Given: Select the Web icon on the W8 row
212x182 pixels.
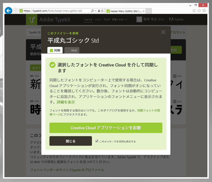Looking at the screenshot, I should 177,102.
